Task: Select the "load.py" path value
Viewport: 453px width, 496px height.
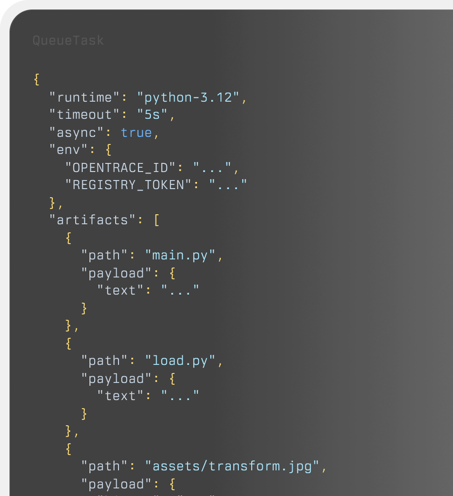Action: tap(180, 361)
